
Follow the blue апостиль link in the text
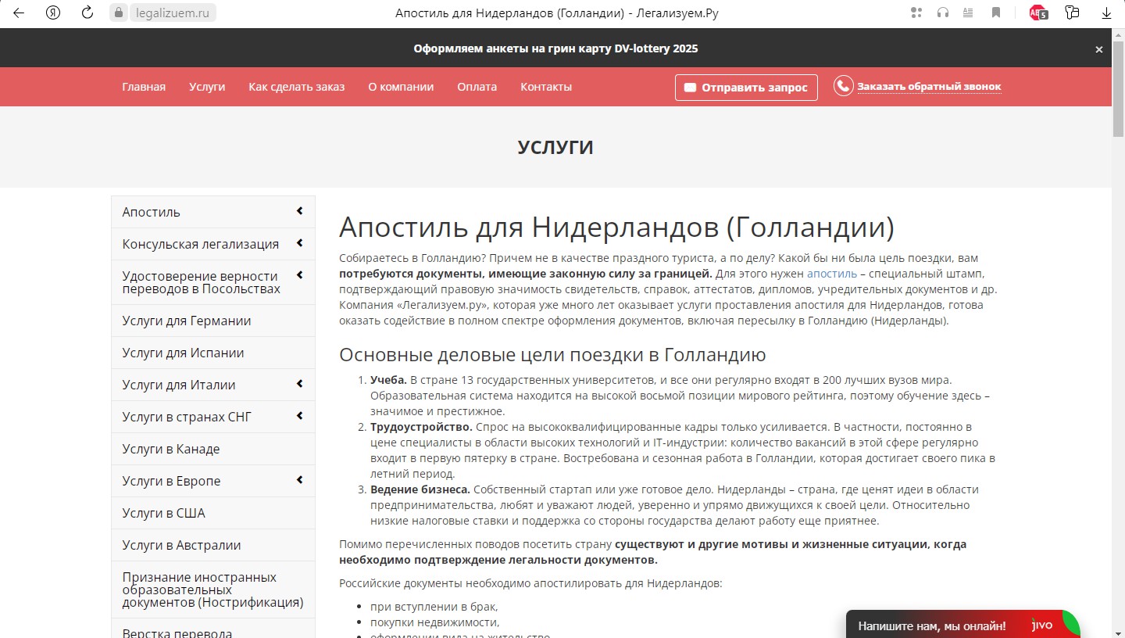[832, 274]
